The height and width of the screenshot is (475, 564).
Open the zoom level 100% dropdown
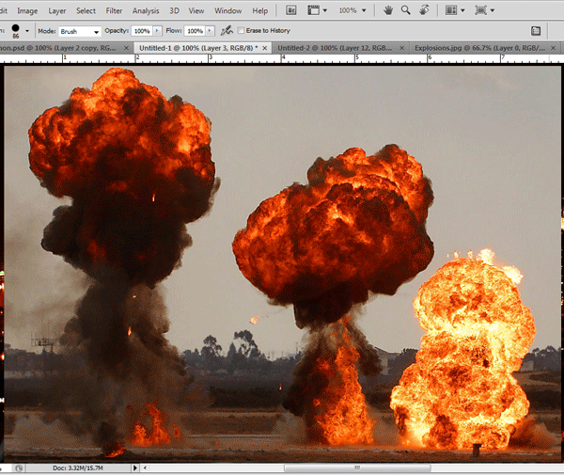coord(352,10)
